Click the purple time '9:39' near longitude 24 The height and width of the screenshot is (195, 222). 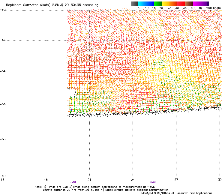coord(152,182)
